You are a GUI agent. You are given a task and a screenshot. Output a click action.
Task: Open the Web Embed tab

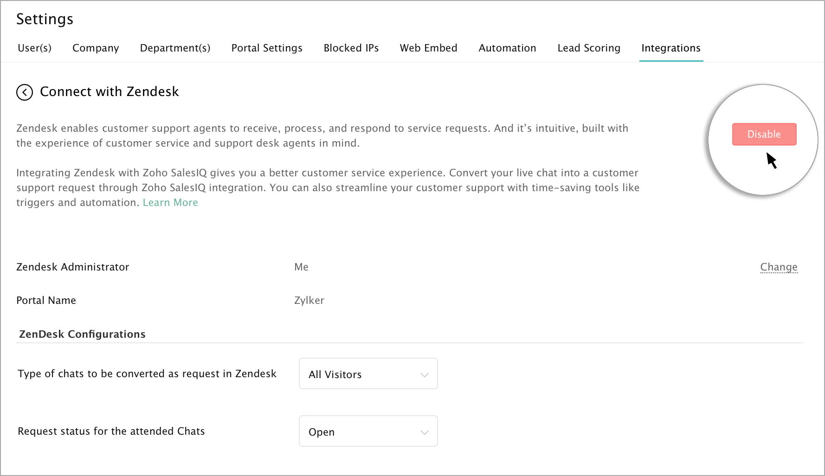pyautogui.click(x=428, y=48)
